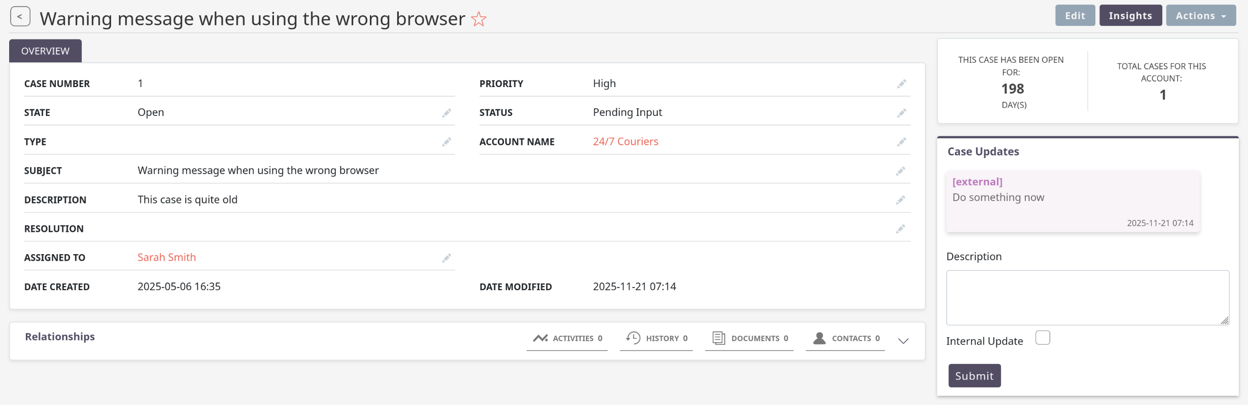This screenshot has height=405, width=1248.
Task: Open the Actions dropdown menu
Action: coord(1200,16)
